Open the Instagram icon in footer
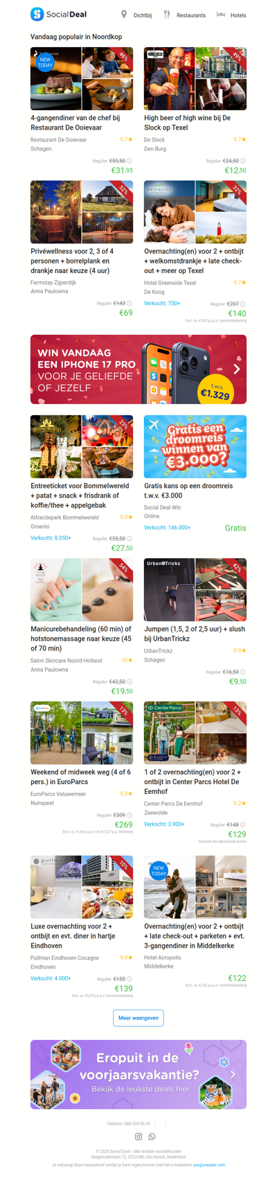Image resolution: width=277 pixels, height=1200 pixels. click(x=138, y=1136)
